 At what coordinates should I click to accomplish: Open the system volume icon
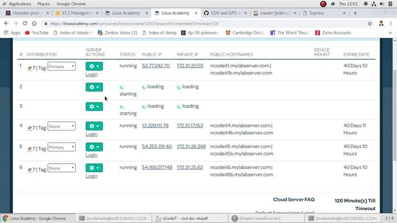click(x=382, y=4)
